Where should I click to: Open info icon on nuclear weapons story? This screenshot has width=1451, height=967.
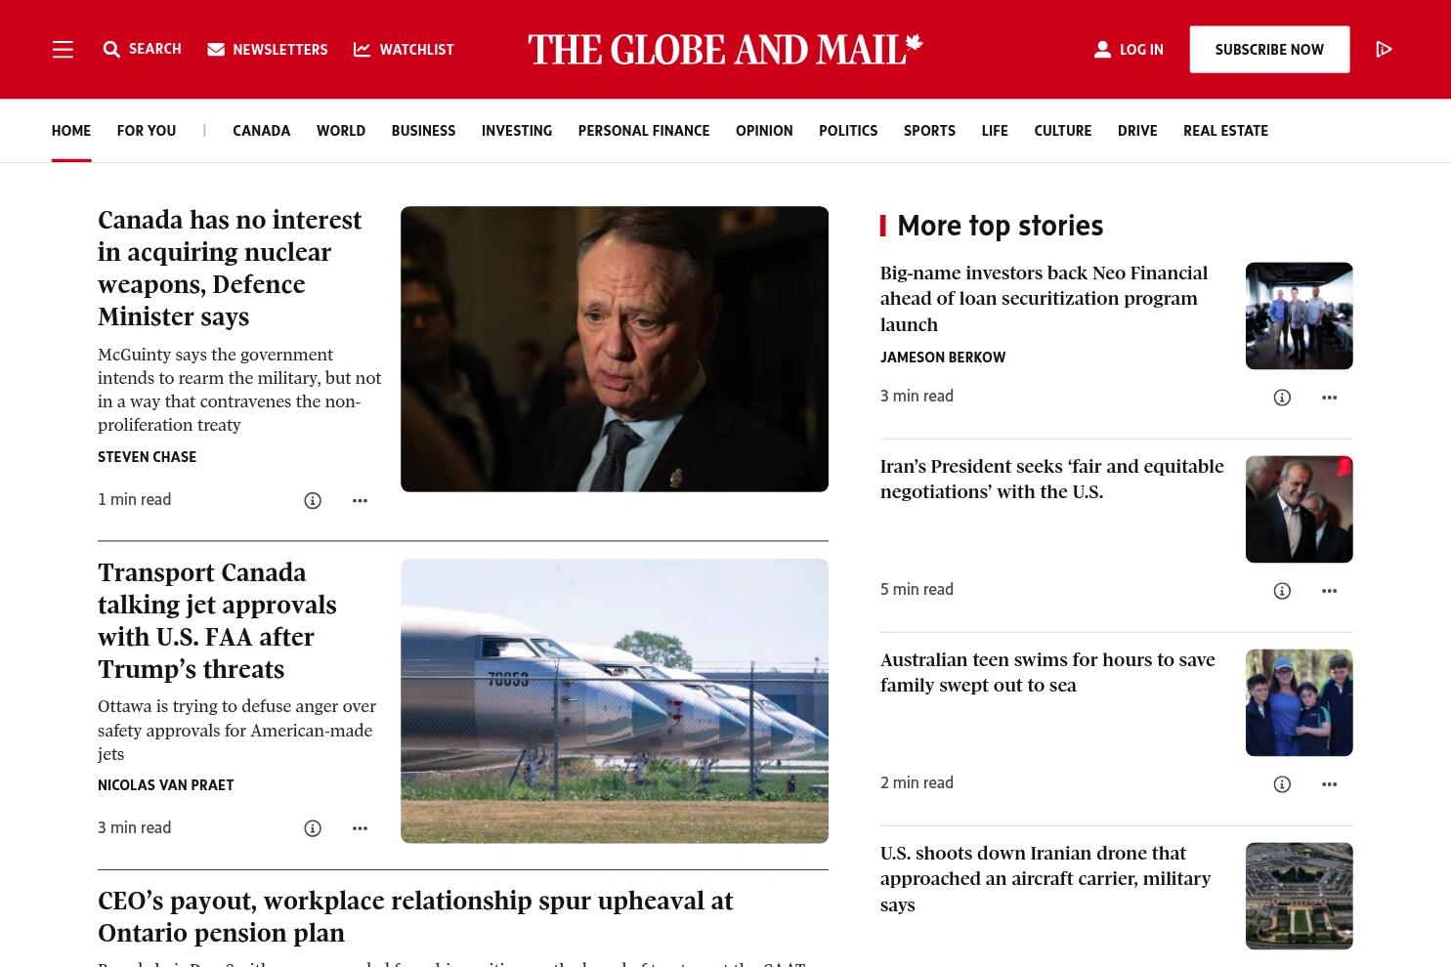[x=313, y=500]
